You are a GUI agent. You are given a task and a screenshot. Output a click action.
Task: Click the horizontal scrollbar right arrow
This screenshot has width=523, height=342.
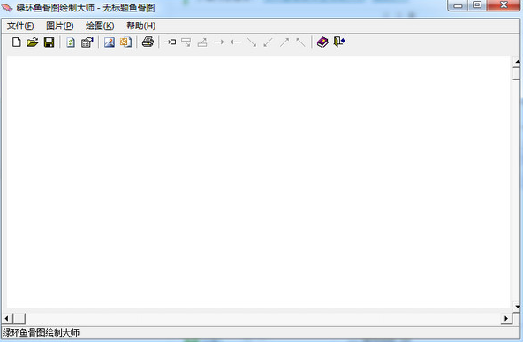click(506, 319)
